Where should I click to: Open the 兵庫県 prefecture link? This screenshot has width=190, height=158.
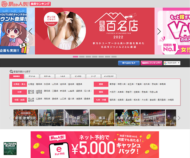pyautogui.click(x=121, y=92)
